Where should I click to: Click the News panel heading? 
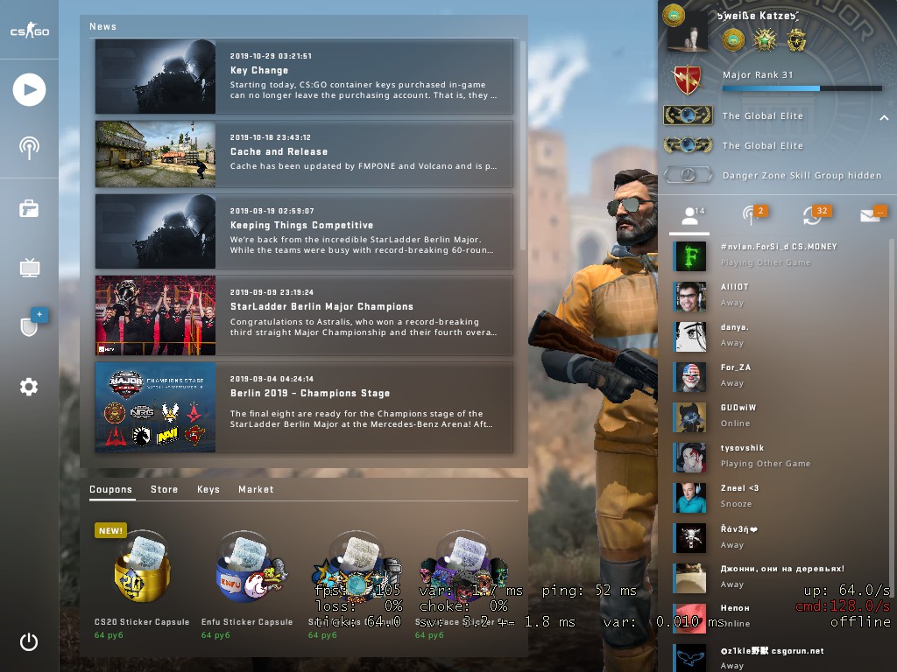coord(103,26)
